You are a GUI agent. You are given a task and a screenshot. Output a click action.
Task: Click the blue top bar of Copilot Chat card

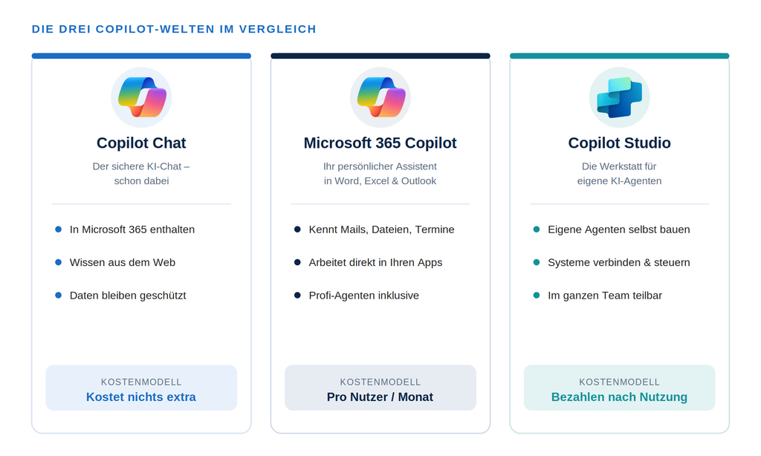click(x=141, y=56)
